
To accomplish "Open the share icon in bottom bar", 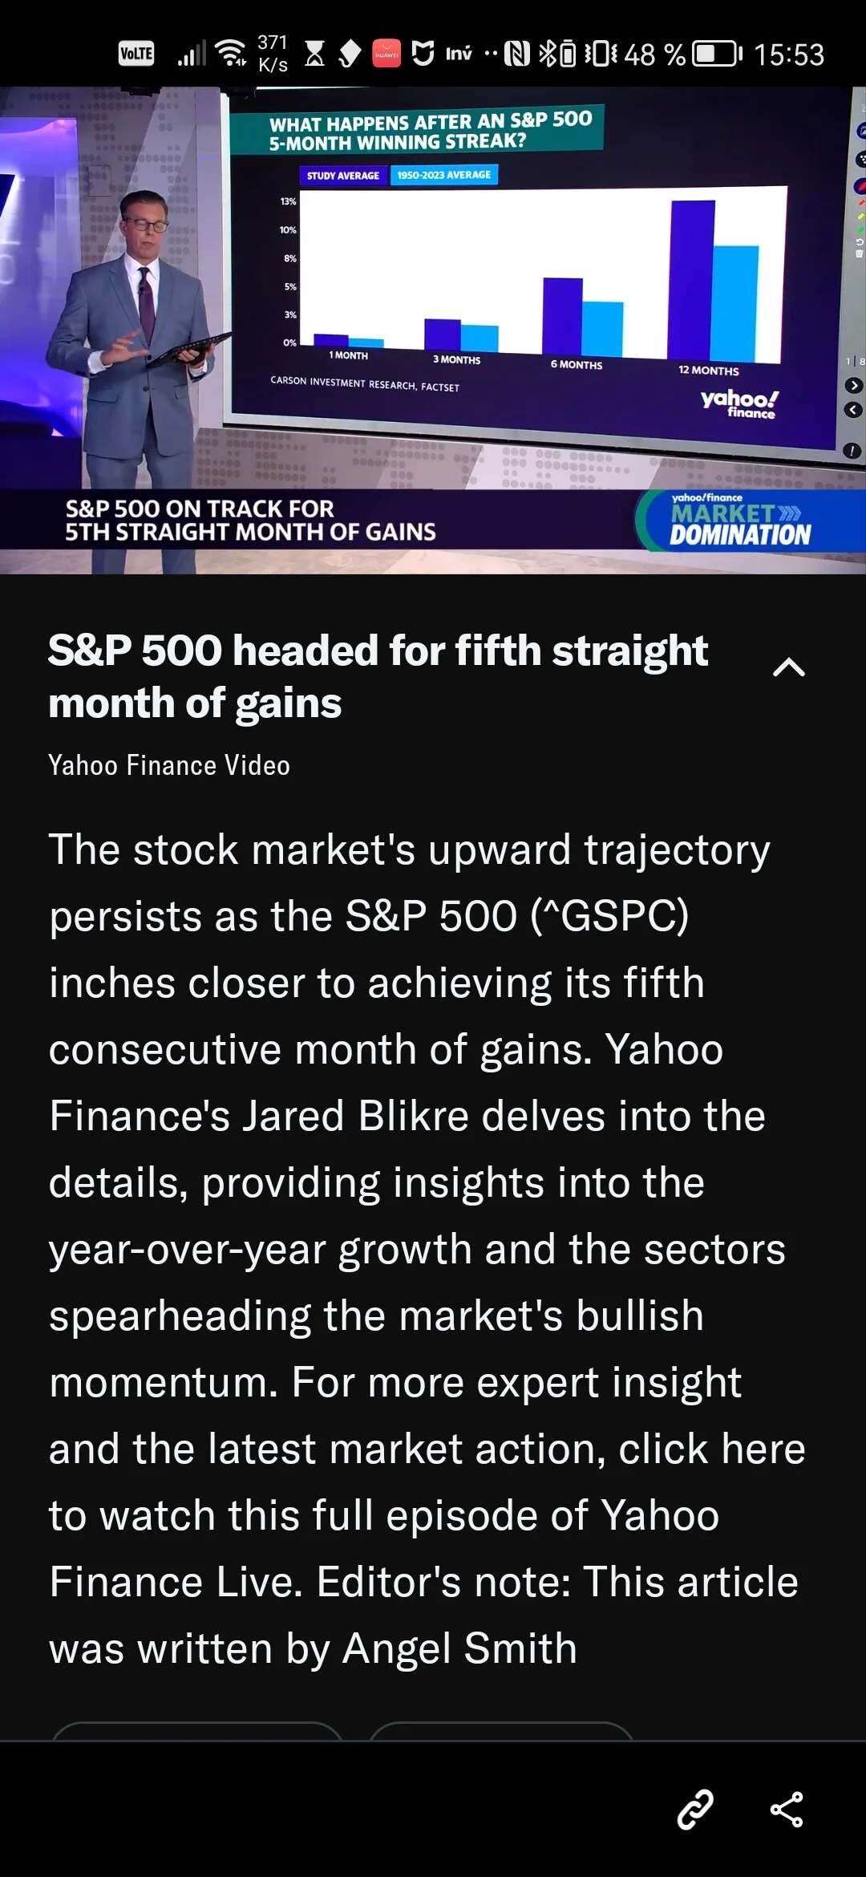I will pyautogui.click(x=787, y=1810).
